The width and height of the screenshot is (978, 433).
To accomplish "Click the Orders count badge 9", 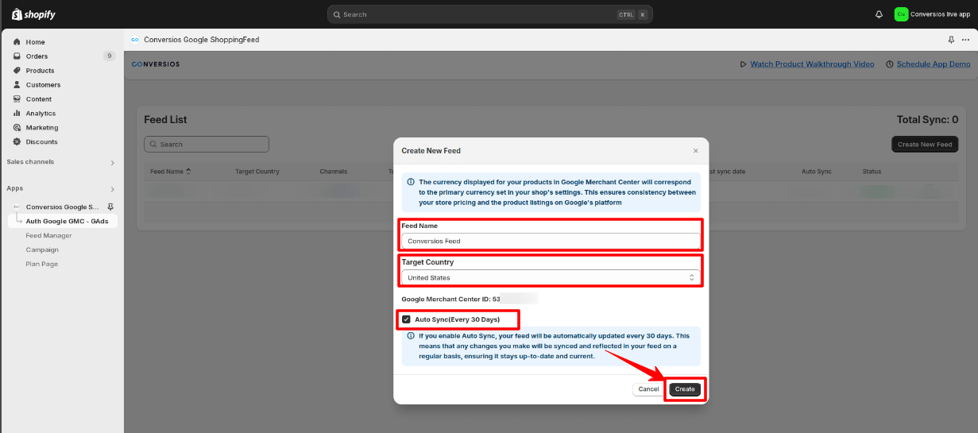I will coord(109,56).
